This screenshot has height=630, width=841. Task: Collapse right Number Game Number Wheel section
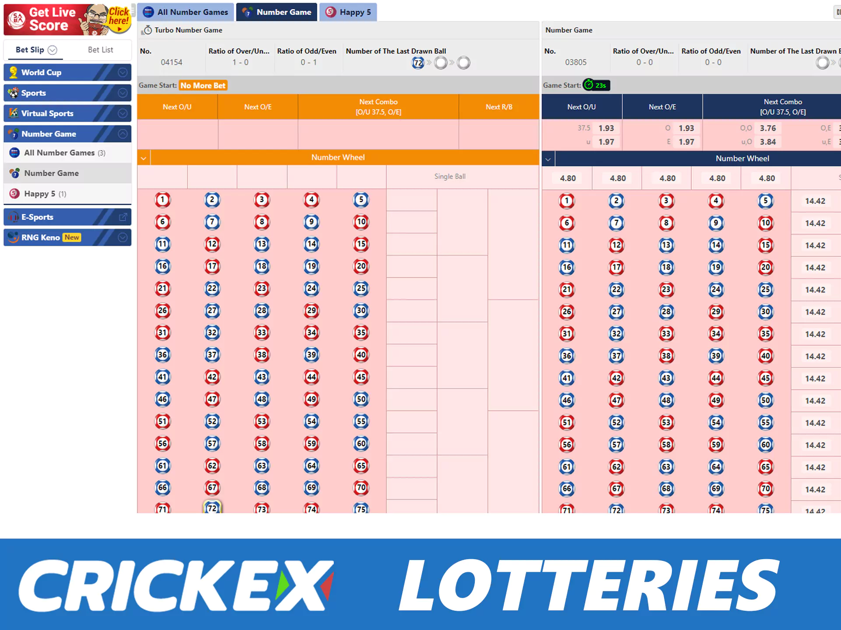tap(548, 159)
